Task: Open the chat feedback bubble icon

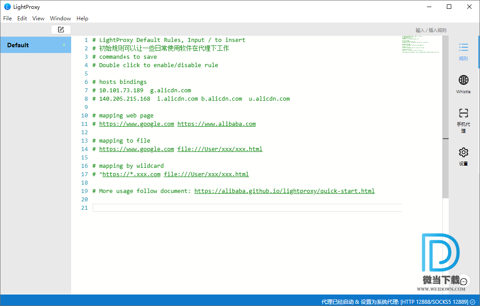Action: coord(464,282)
